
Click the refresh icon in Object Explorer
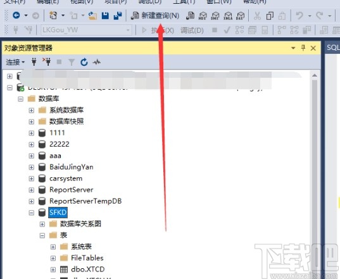[x=84, y=62]
